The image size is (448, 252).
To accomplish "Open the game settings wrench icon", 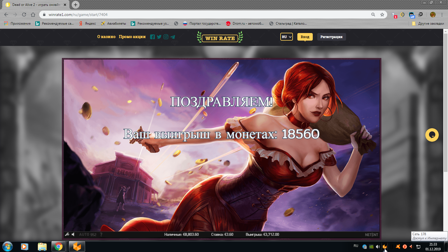I will [67, 234].
